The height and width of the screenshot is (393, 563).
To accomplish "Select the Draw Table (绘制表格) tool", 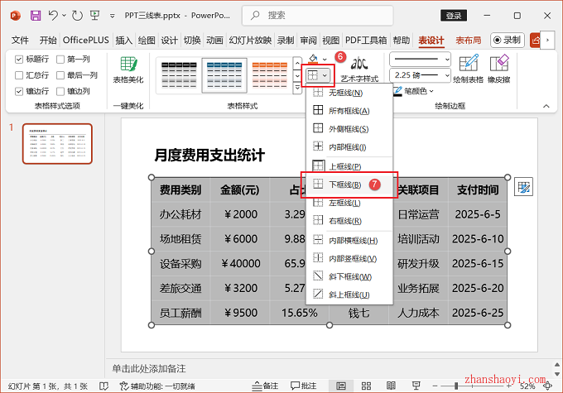I will point(469,69).
